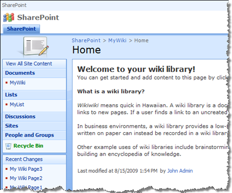
Task: Click the italic Wikiwiki word
Action: click(88, 105)
